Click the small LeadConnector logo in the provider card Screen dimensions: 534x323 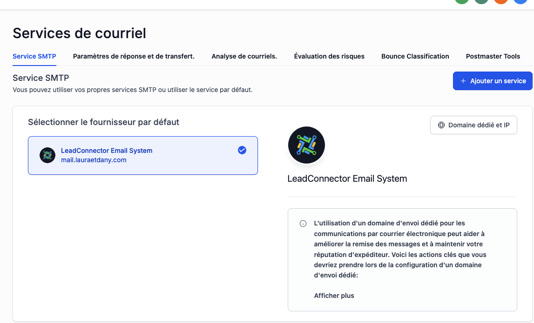click(x=47, y=155)
